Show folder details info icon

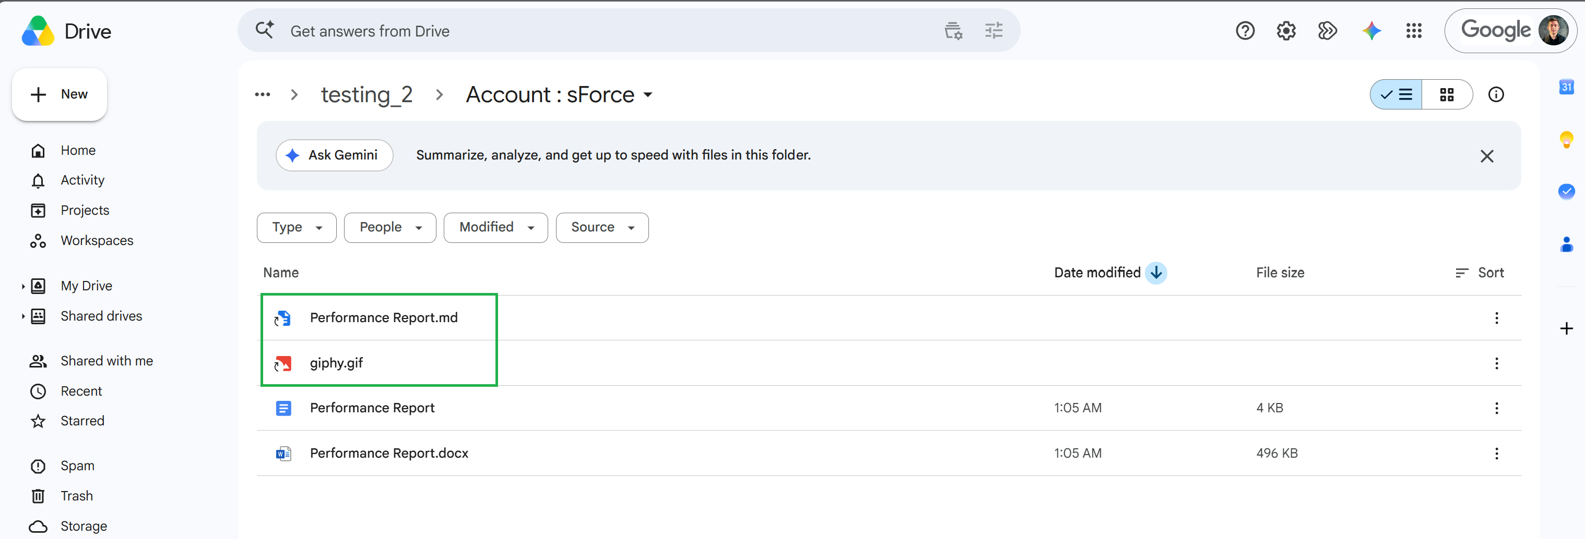pos(1496,94)
